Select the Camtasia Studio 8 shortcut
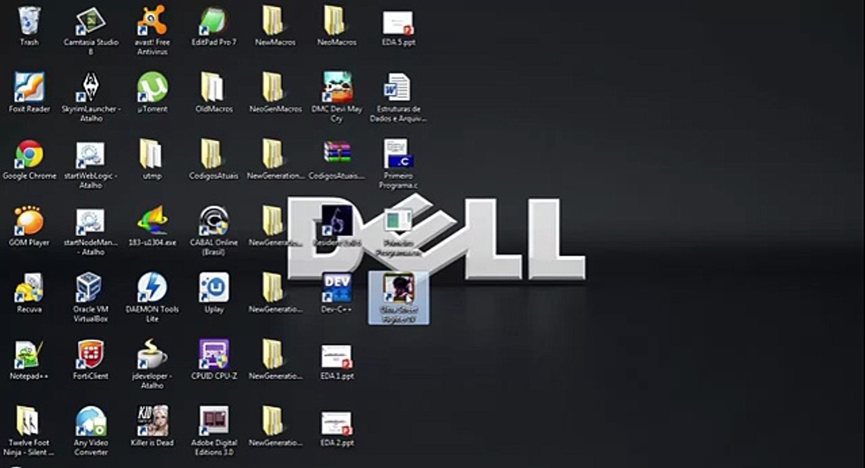Screen dimensions: 865x468 pyautogui.click(x=91, y=31)
